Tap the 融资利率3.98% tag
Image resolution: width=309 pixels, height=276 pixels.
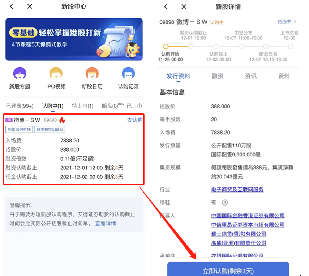(x=50, y=130)
